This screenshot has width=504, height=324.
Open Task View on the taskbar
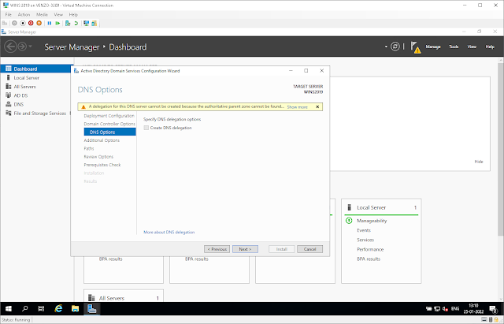(41, 309)
